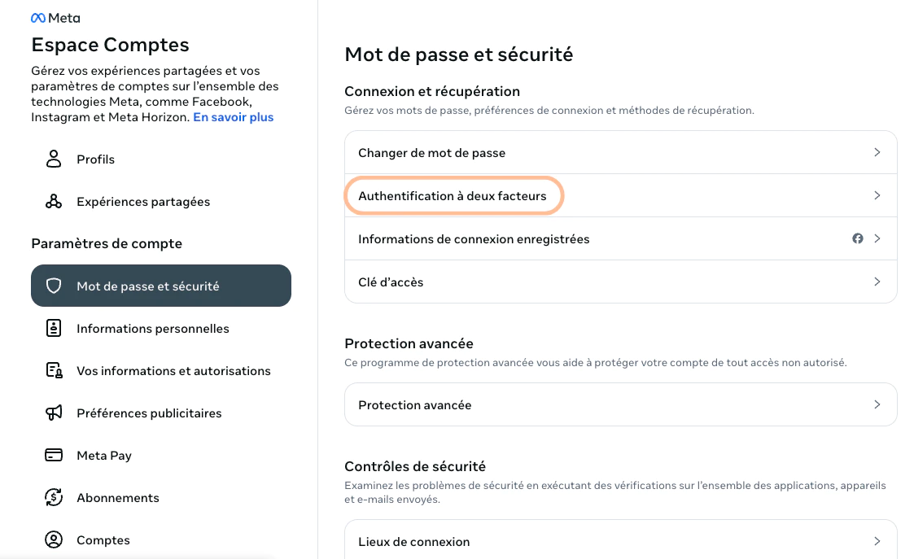Open the Clé d'accès chevron arrow
Viewport: 914px width, 559px height.
877,282
